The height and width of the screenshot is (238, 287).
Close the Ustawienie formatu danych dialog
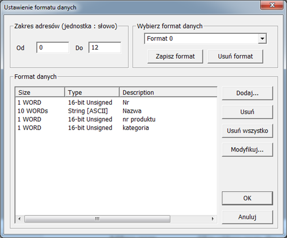tap(272, 5)
